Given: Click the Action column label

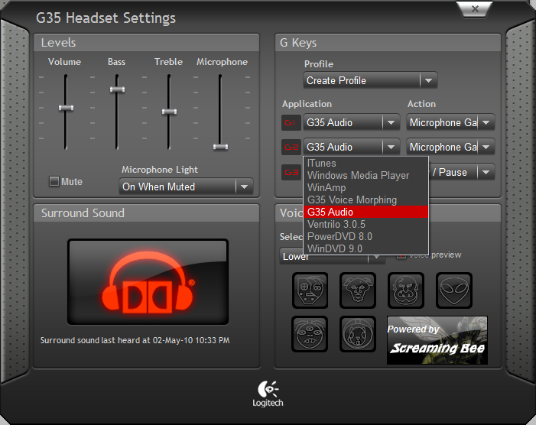Looking at the screenshot, I should (421, 104).
